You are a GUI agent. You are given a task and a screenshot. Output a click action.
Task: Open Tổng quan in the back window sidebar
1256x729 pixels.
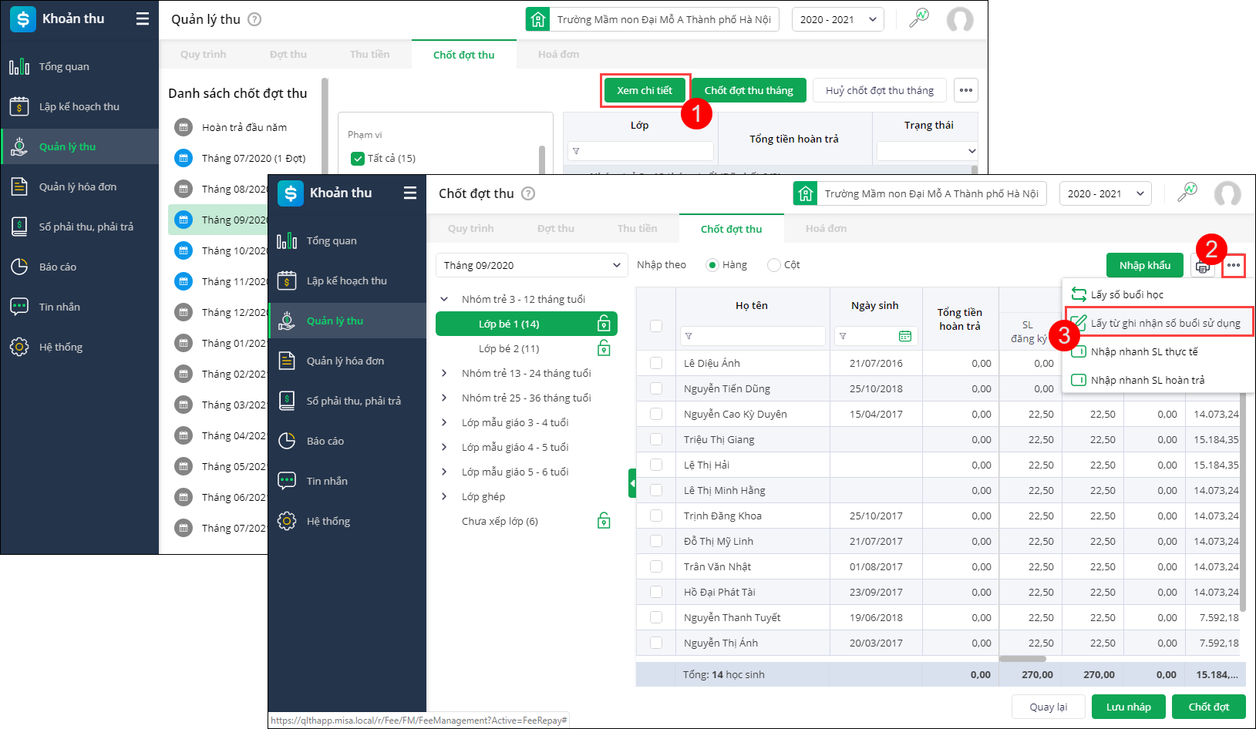point(64,67)
